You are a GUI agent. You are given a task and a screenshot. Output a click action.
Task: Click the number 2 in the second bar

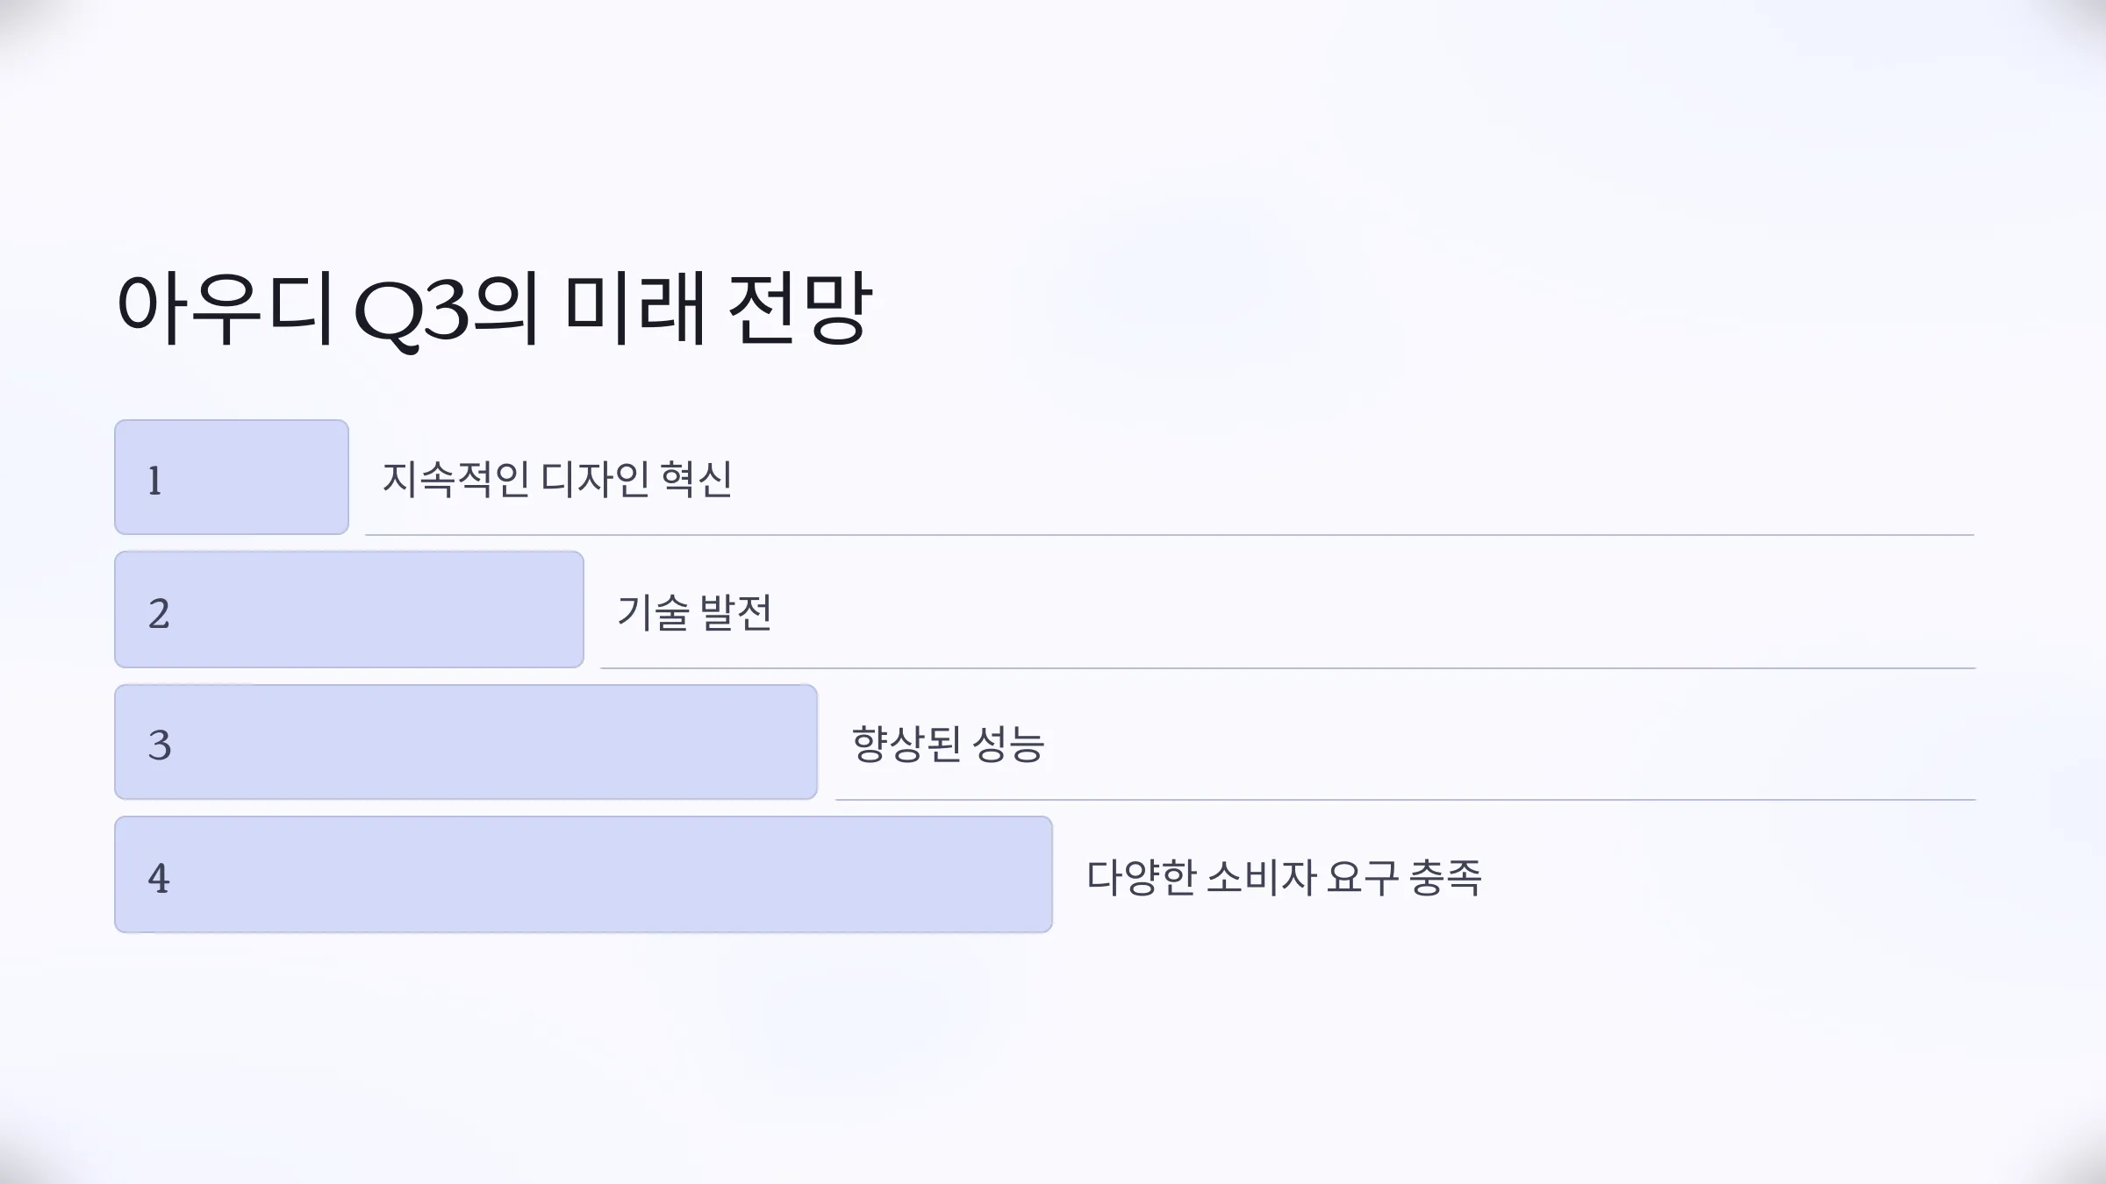point(159,613)
